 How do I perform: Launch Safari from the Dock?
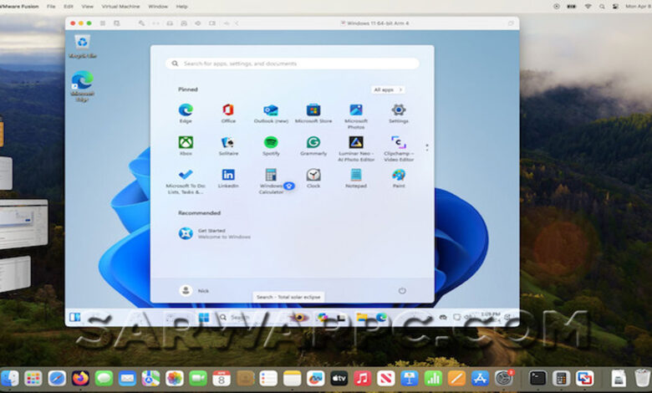coord(57,378)
